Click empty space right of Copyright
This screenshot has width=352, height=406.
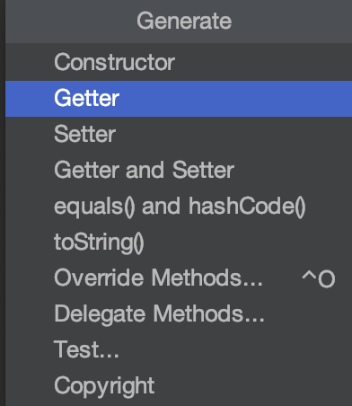point(253,386)
